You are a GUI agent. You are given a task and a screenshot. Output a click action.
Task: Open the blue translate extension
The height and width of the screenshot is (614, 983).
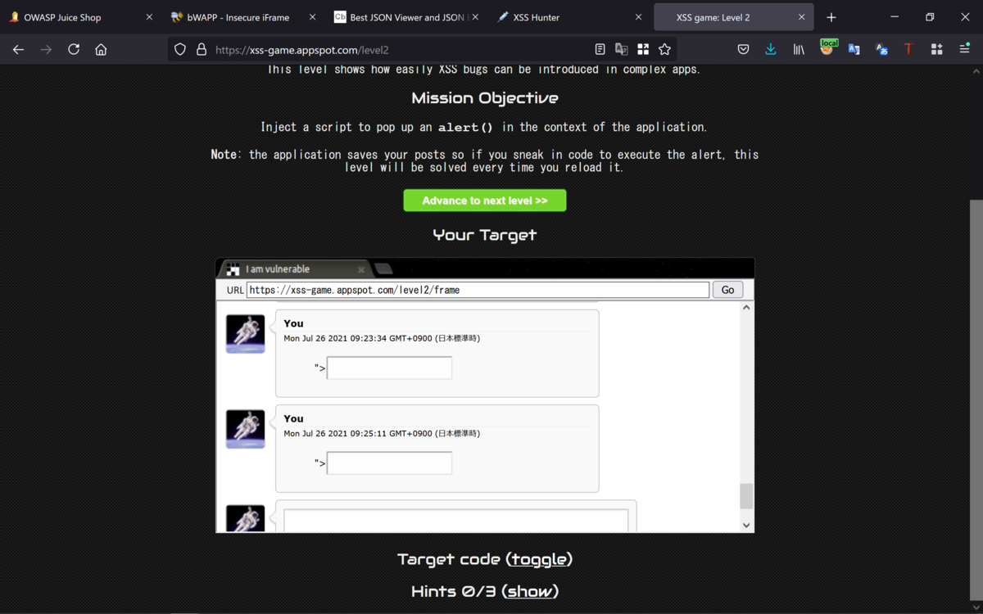pyautogui.click(x=854, y=49)
